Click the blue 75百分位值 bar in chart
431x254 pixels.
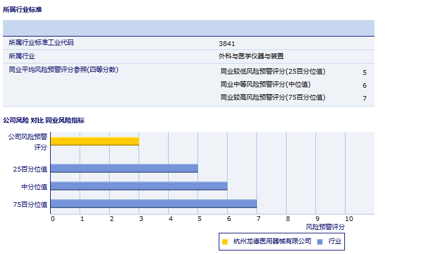153,204
